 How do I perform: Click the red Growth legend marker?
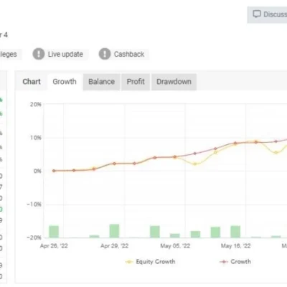point(224,262)
